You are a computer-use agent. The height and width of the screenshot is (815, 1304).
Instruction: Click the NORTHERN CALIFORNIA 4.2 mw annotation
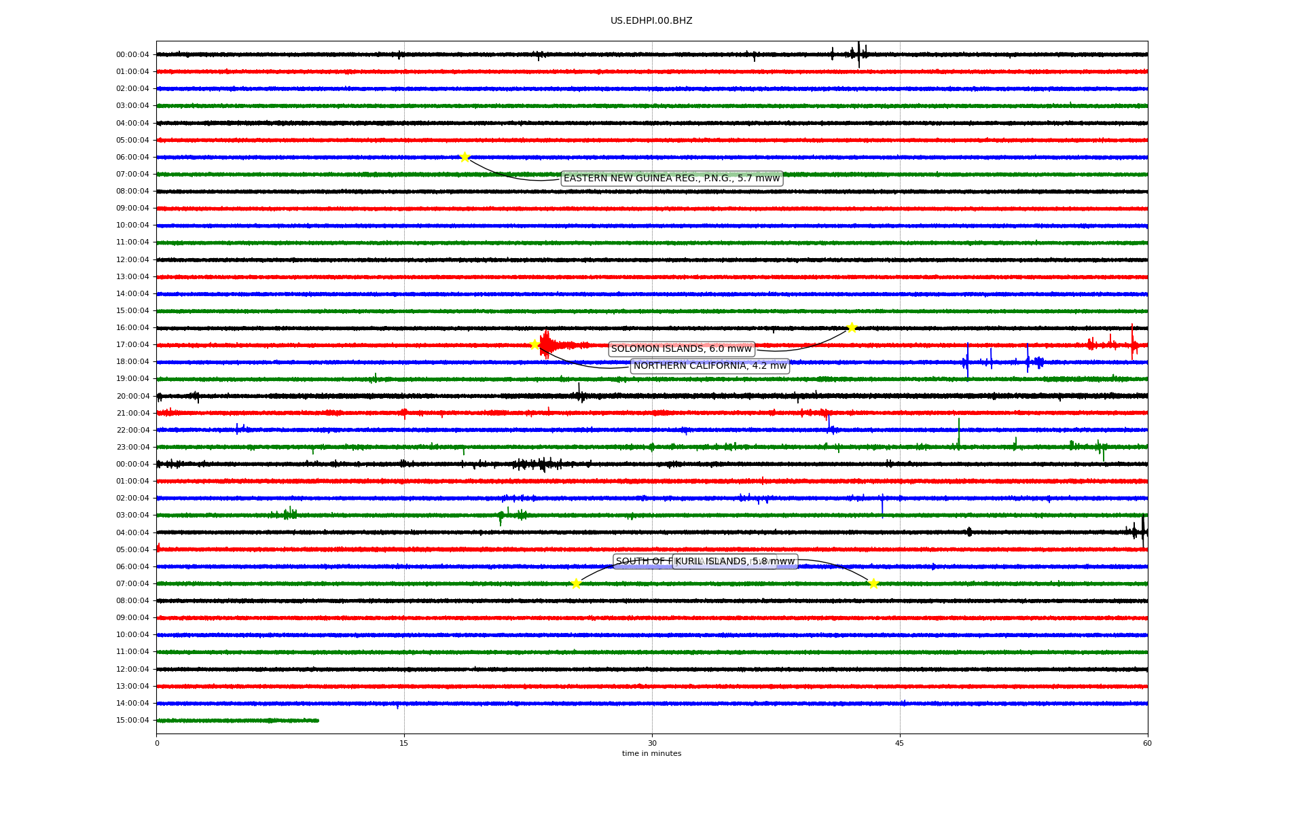[710, 366]
